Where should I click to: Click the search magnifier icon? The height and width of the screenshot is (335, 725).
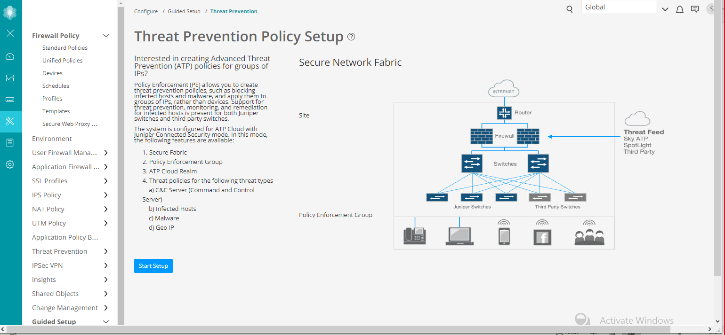coord(569,9)
